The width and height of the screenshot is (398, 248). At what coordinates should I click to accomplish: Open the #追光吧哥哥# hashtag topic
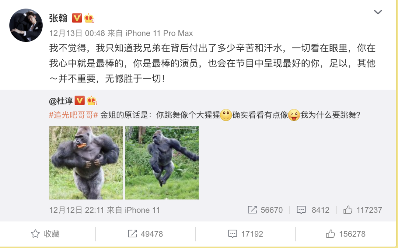pyautogui.click(x=73, y=115)
